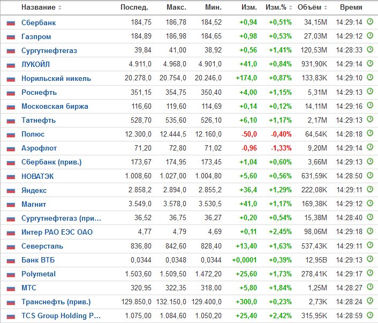Click the Russian flag beside Норильский никель

click(x=11, y=79)
